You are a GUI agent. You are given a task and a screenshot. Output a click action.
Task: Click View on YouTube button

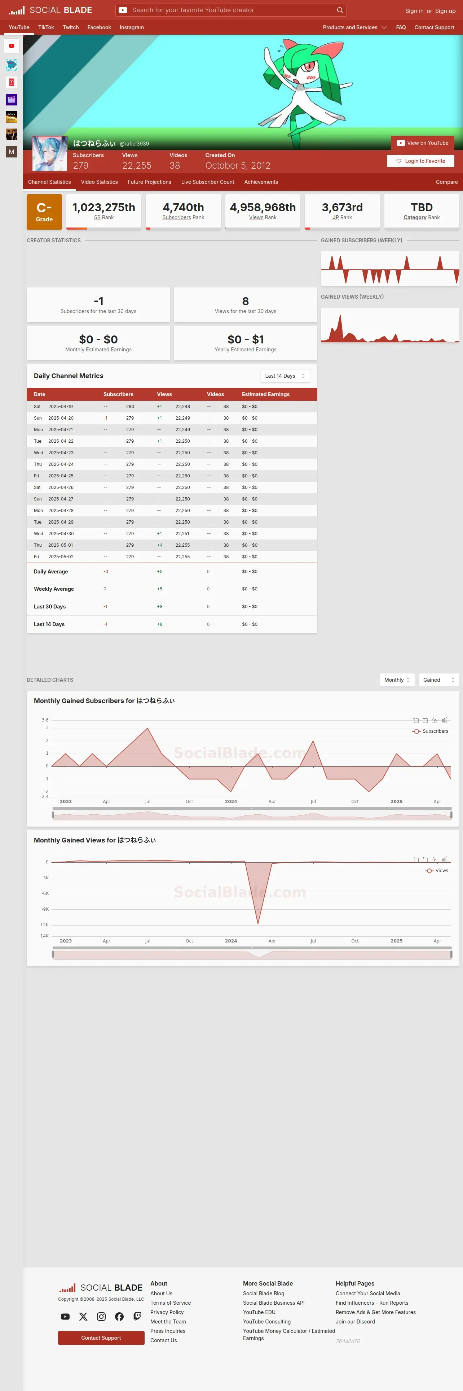423,143
